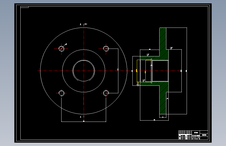Click the small rectangle at the frame's top-left corner
The image size is (226, 146).
click(x=25, y=7)
